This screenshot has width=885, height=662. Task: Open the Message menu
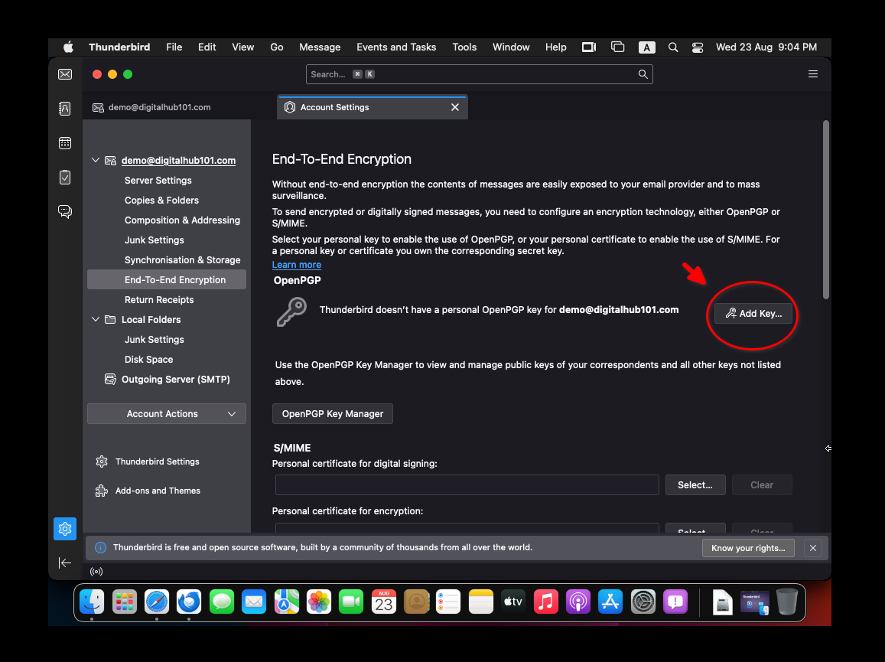tap(320, 47)
